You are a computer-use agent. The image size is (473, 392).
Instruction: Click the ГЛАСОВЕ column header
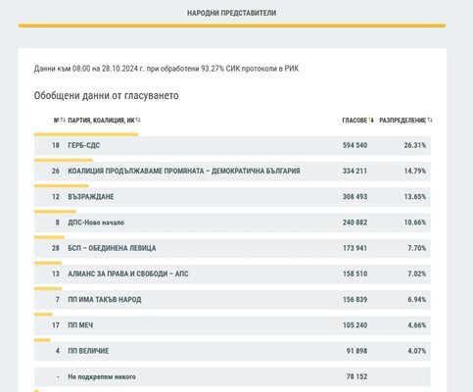(355, 121)
